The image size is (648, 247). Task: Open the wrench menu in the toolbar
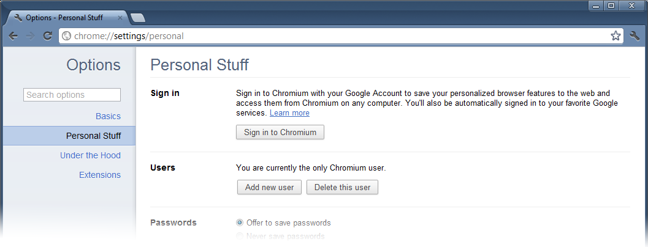pos(635,36)
